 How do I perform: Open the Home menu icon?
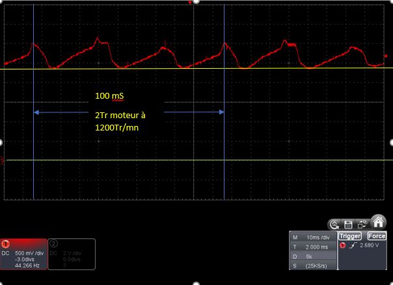click(x=378, y=222)
